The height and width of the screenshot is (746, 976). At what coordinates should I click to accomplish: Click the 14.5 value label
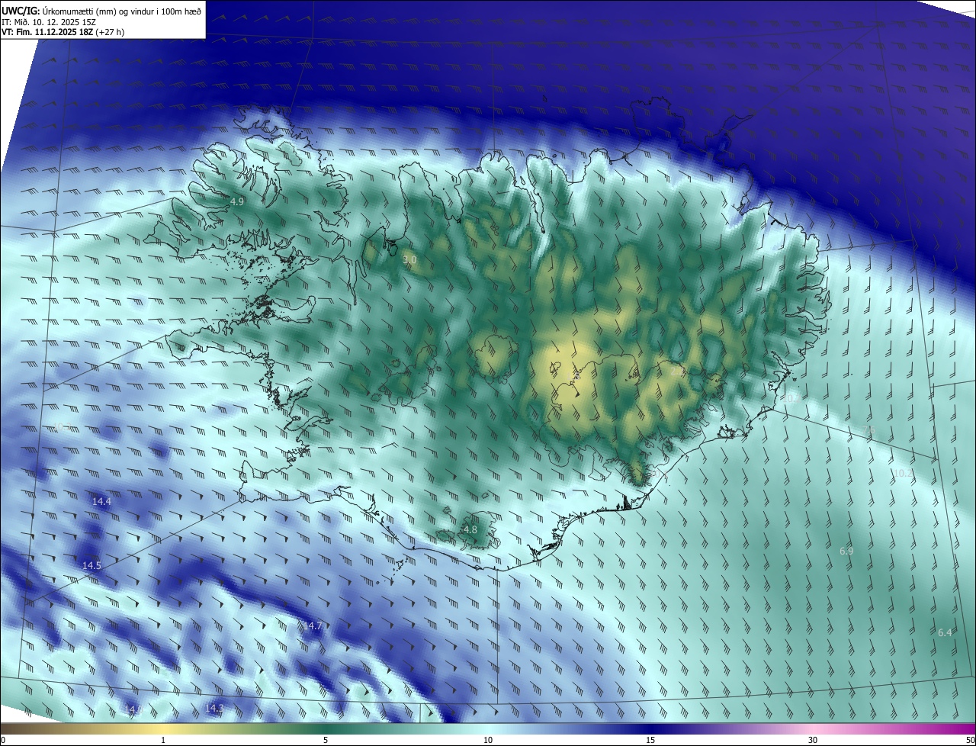[x=91, y=566]
